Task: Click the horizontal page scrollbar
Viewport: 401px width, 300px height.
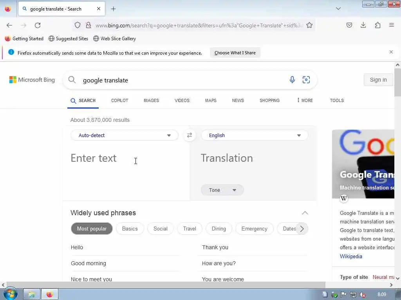Action: tap(166, 285)
